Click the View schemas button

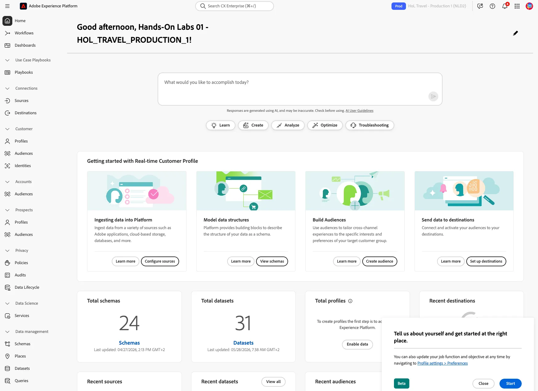tap(272, 261)
